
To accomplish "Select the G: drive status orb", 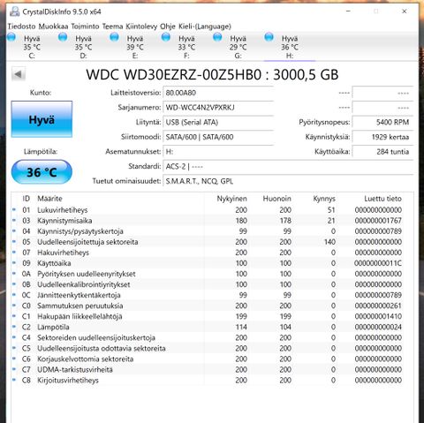I will click(217, 37).
